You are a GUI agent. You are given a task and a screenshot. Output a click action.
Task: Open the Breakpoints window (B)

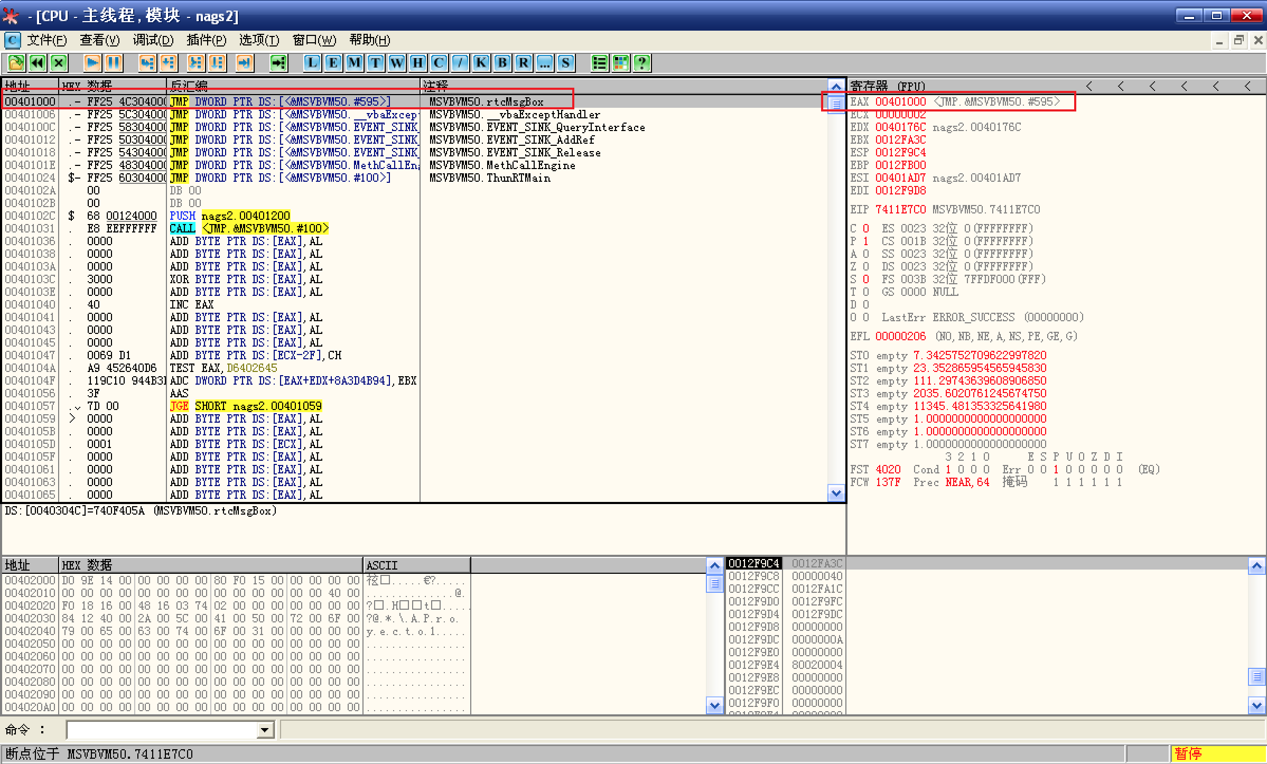pos(502,63)
